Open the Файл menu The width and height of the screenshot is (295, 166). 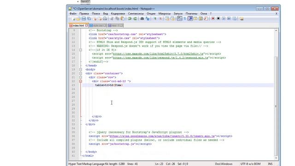(x=73, y=13)
